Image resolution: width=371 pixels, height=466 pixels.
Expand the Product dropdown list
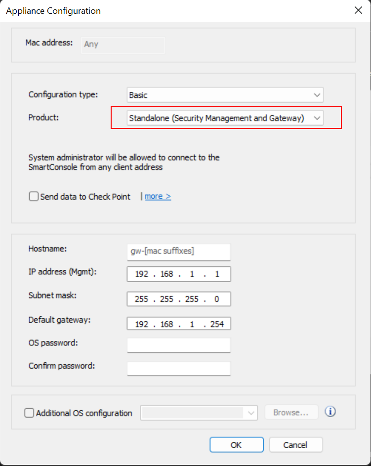coord(225,118)
